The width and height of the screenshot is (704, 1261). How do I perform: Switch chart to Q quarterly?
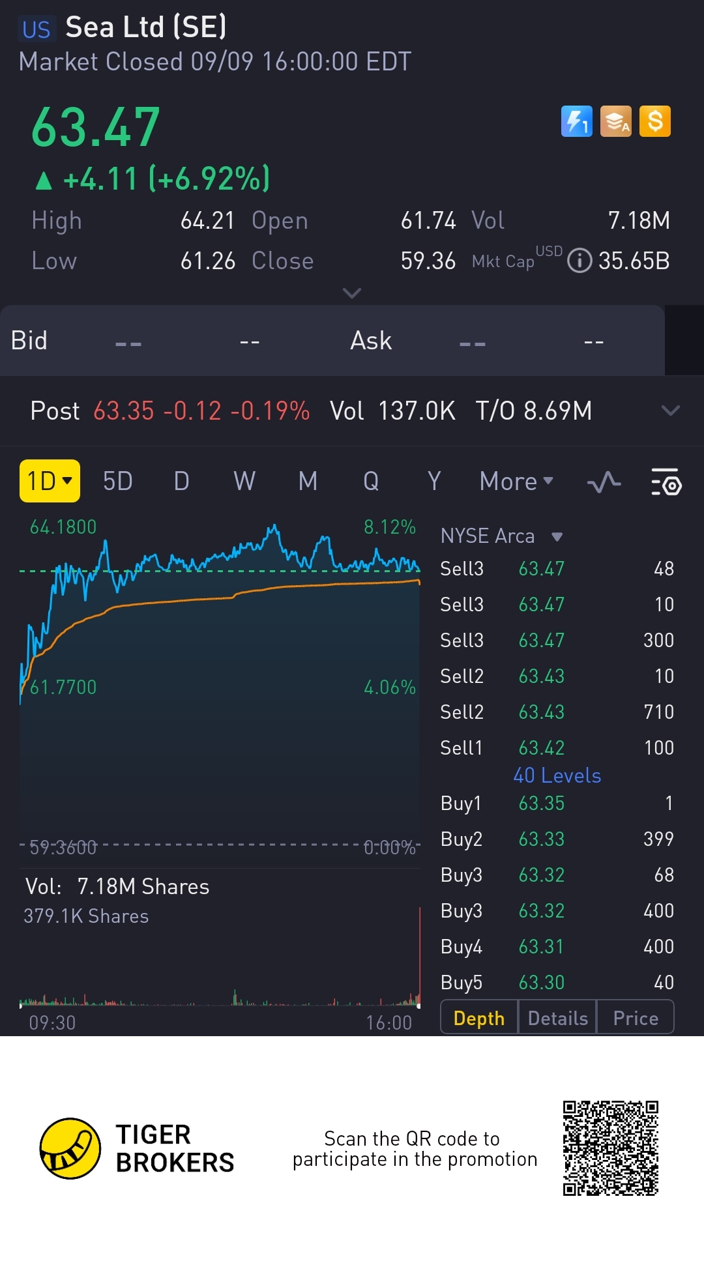(x=371, y=481)
